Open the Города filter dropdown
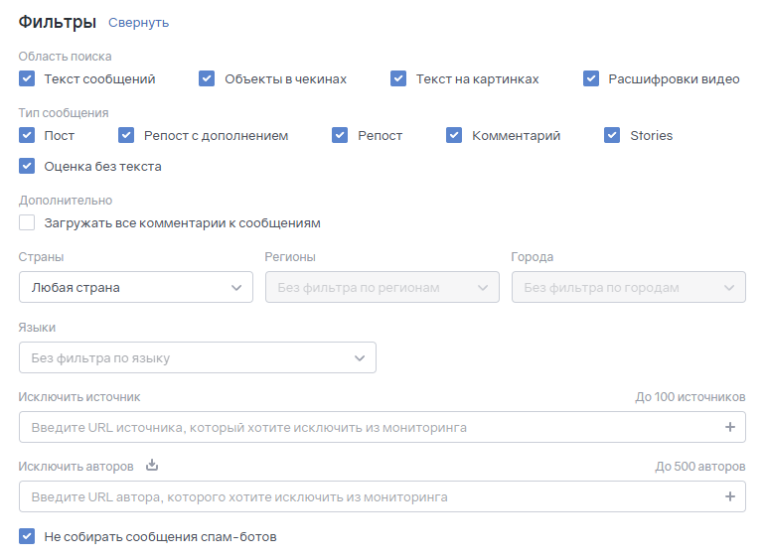This screenshot has width=765, height=559. coord(628,288)
